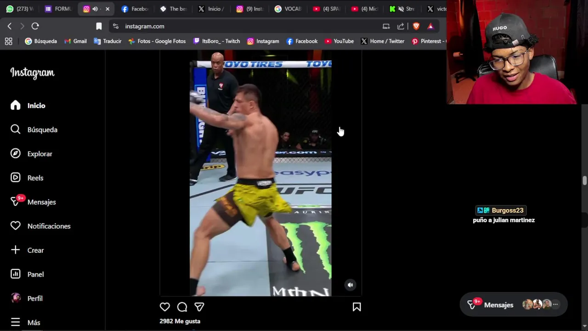Click the page vertical scrollbar thumb
This screenshot has height=331, width=588.
tap(585, 181)
